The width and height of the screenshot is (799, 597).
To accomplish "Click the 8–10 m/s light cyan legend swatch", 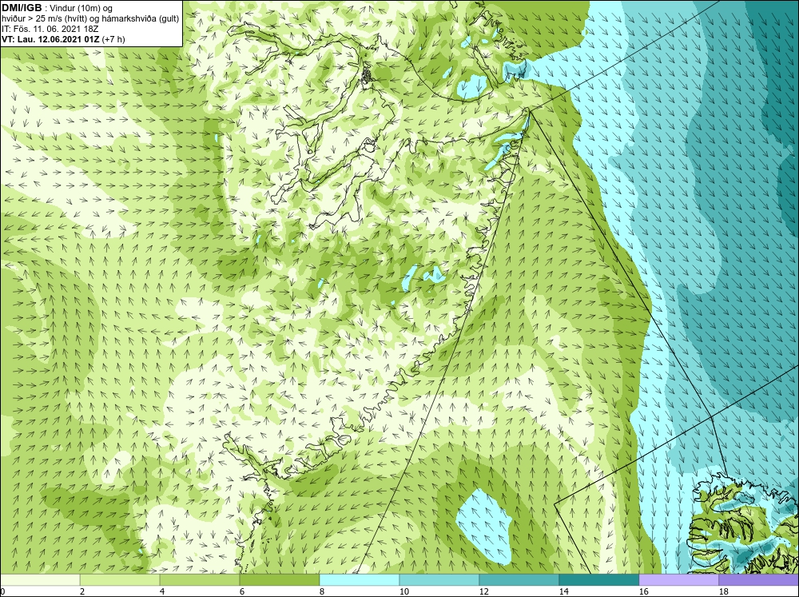I will 360,579.
